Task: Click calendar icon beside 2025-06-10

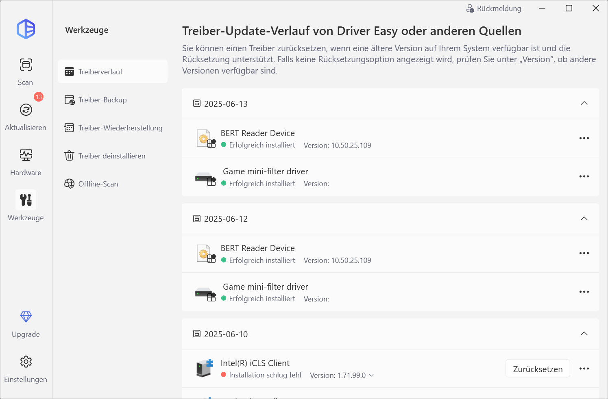Action: [197, 334]
